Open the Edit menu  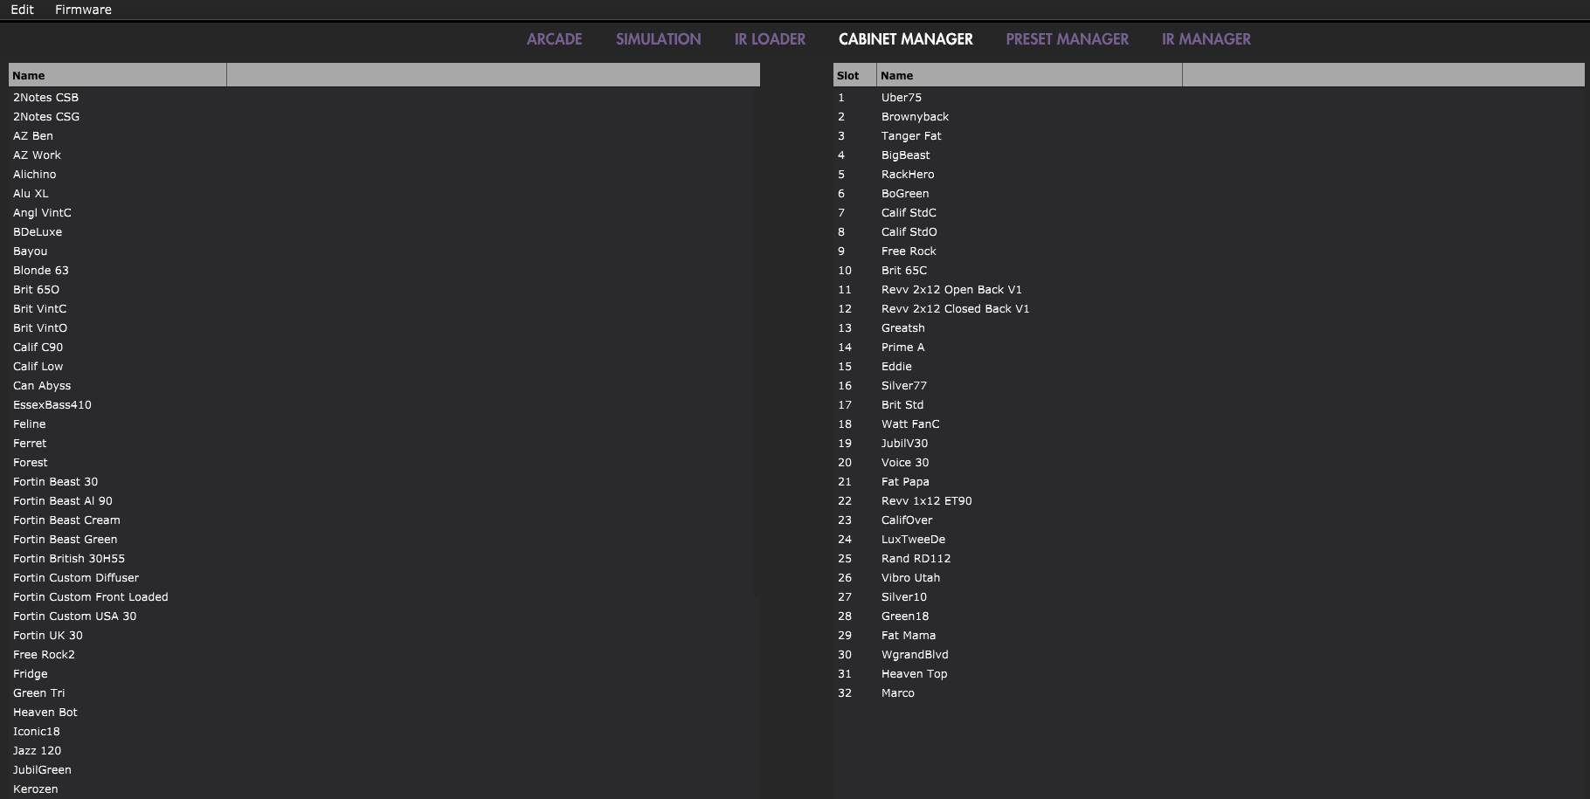click(22, 10)
